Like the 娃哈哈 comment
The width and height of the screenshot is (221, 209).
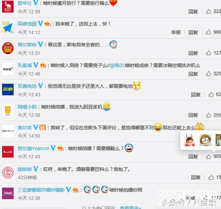pos(211,177)
